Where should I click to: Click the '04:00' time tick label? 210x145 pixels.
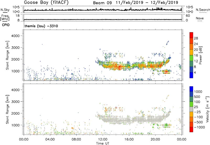(50, 140)
